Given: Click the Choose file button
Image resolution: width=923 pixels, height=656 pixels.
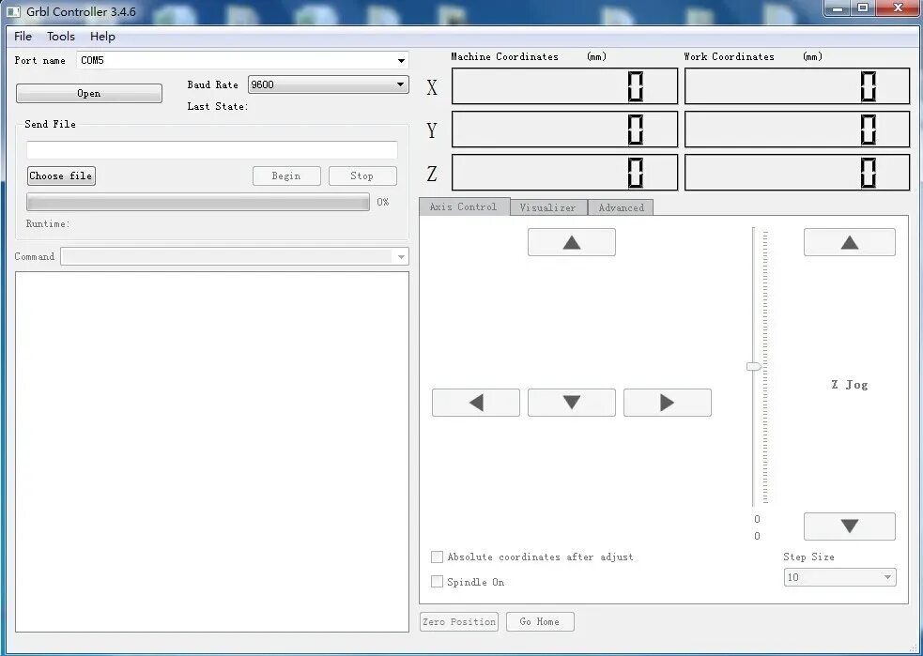Looking at the screenshot, I should (61, 175).
